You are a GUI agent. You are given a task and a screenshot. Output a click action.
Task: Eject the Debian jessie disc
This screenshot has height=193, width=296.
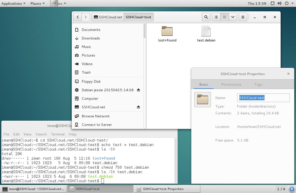138,90
